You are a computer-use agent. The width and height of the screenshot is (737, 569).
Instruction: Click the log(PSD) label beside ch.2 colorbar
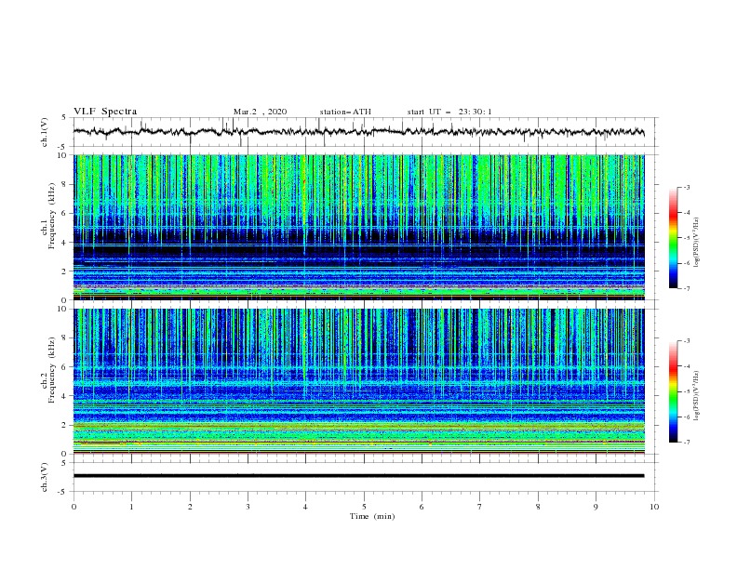click(x=697, y=395)
